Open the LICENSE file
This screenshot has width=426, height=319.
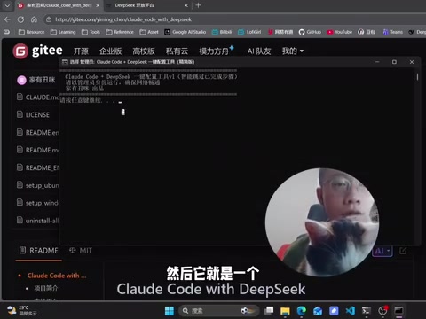point(37,114)
